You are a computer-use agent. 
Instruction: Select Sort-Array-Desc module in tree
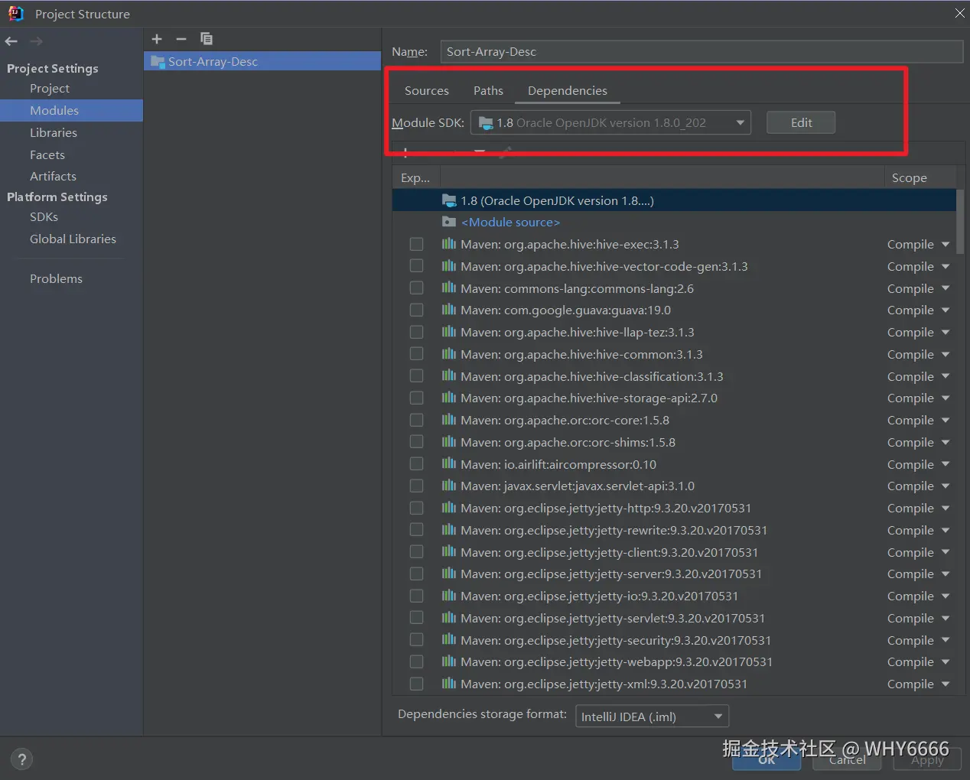262,61
